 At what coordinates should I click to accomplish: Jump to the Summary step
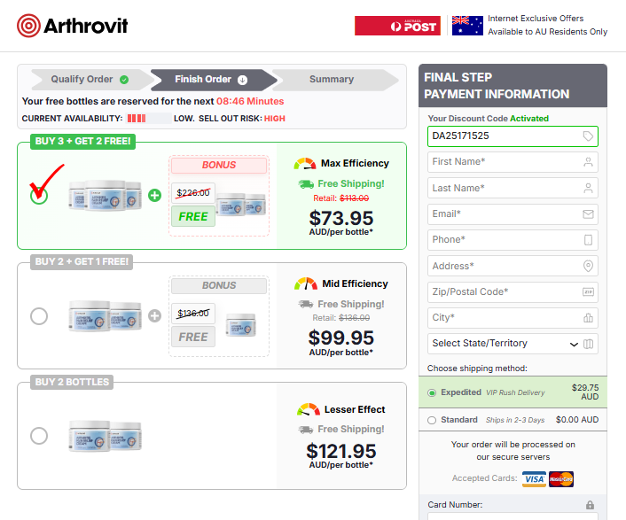pyautogui.click(x=332, y=80)
